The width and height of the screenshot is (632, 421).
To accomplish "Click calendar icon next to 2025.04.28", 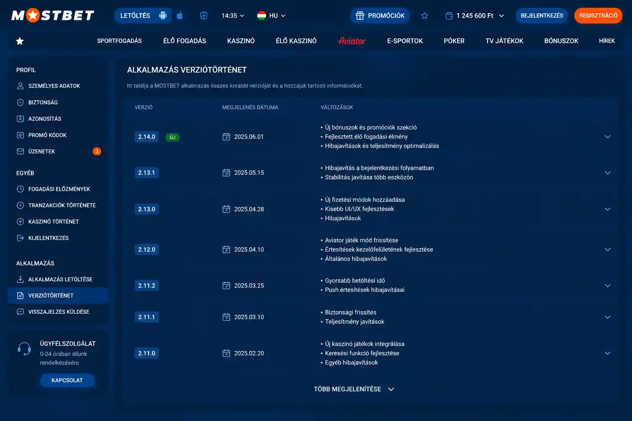I will (226, 209).
